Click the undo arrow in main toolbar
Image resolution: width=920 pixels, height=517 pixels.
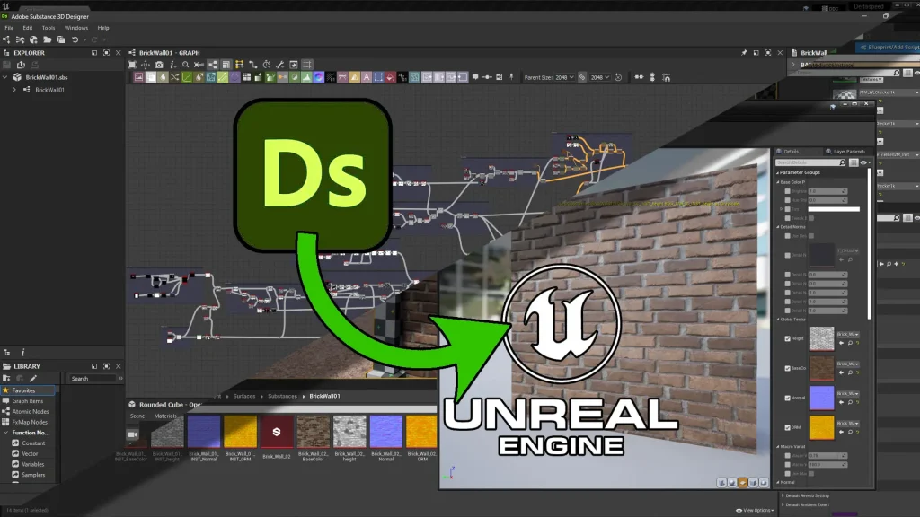point(75,39)
